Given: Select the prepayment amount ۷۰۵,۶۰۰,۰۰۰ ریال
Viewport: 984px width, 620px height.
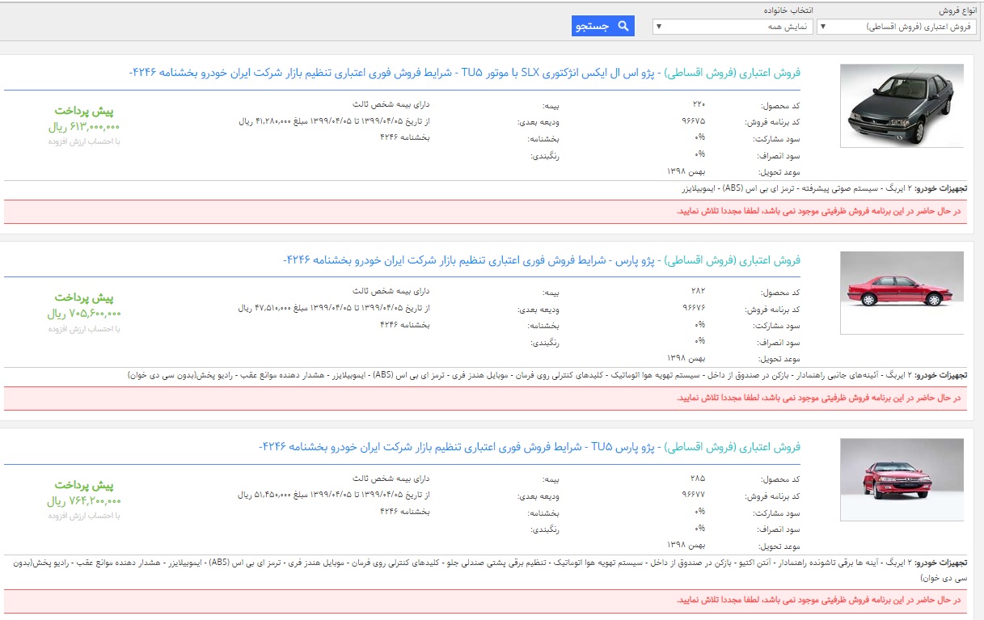Looking at the screenshot, I should pos(83,314).
